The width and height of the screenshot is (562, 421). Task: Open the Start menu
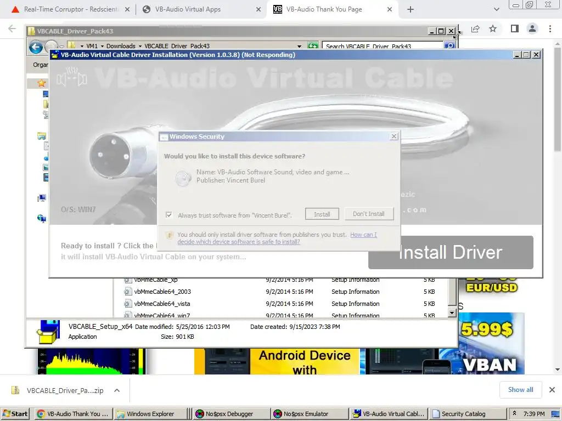click(x=15, y=414)
